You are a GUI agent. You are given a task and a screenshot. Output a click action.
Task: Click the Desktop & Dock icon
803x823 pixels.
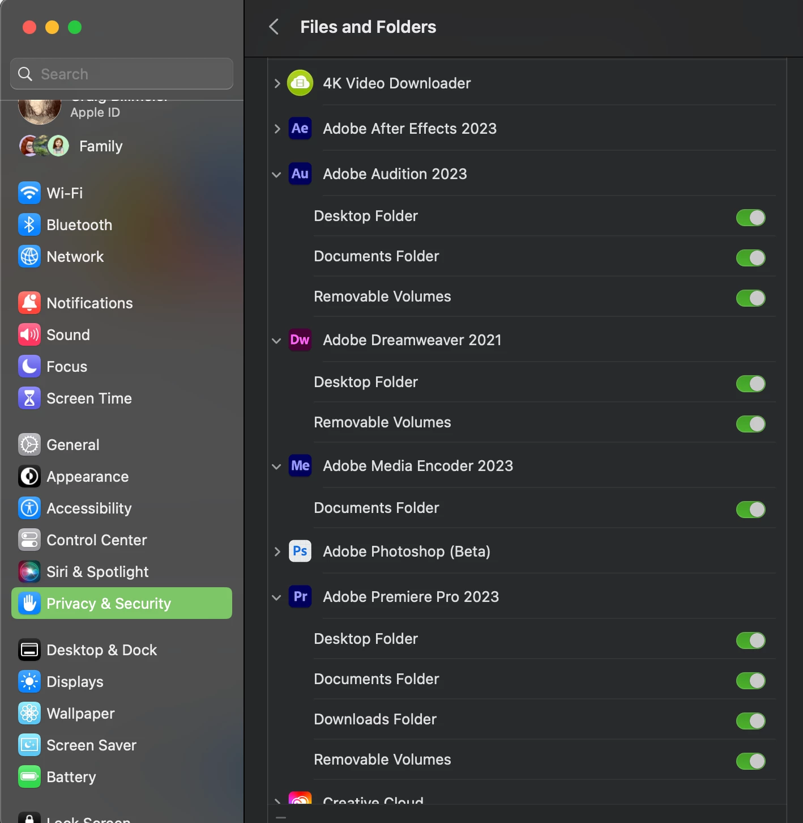point(29,650)
